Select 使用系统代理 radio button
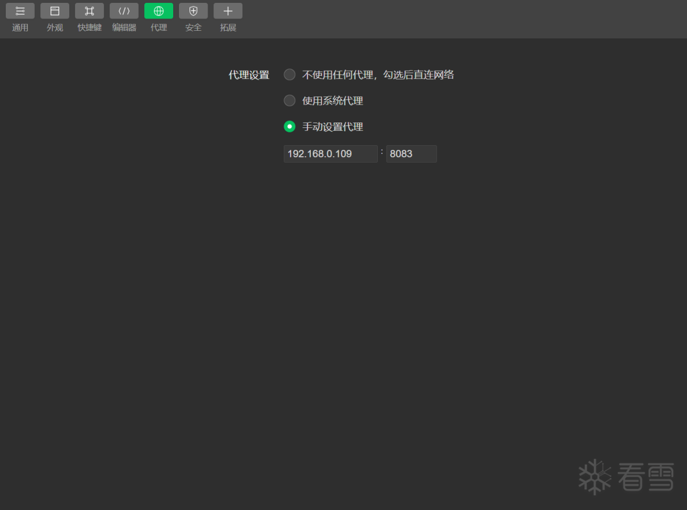 click(x=289, y=100)
